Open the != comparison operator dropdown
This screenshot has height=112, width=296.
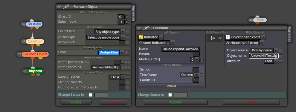[215, 38]
